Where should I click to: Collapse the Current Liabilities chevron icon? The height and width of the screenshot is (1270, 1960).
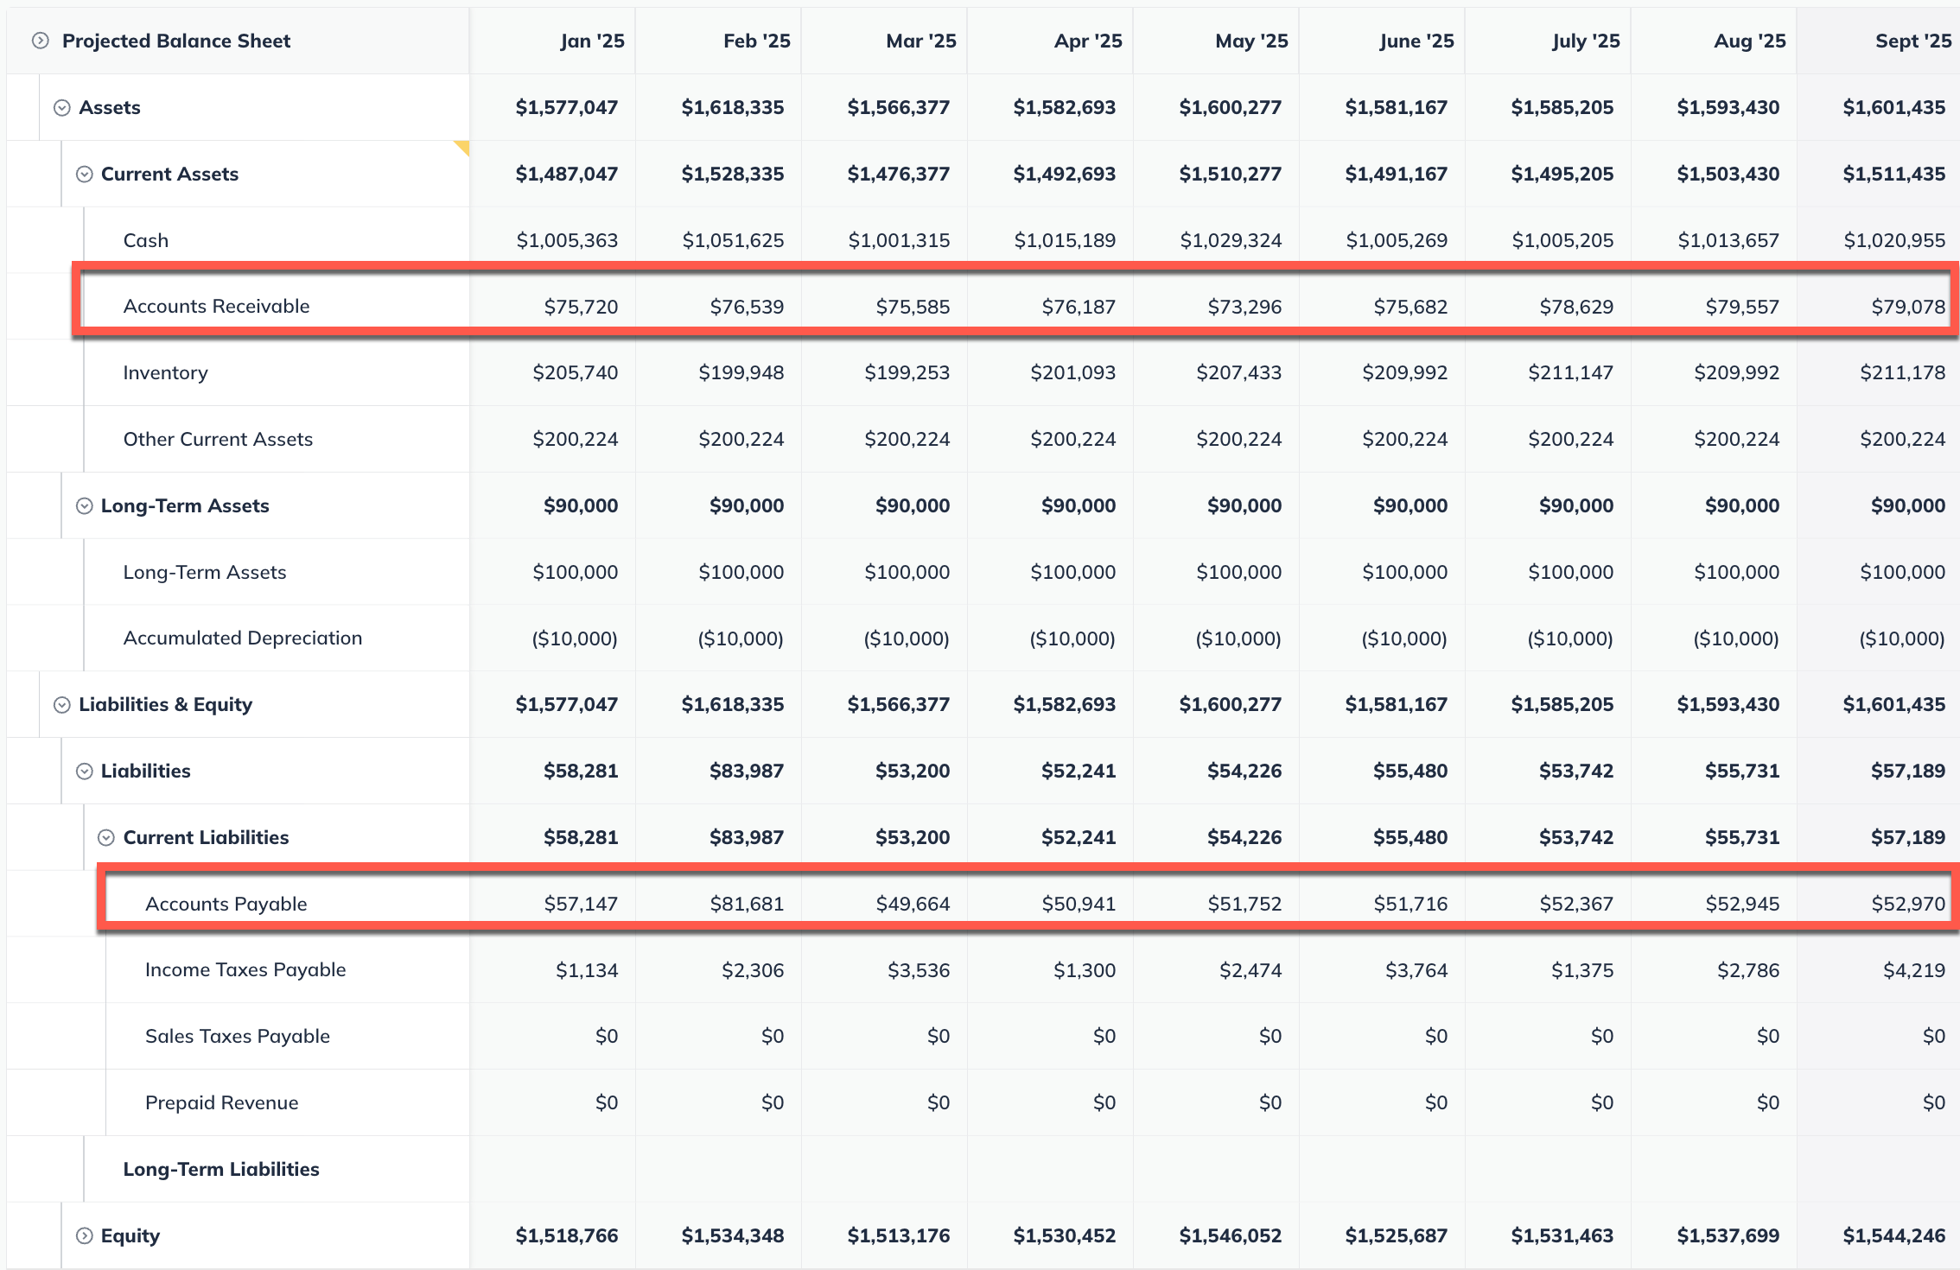point(106,838)
